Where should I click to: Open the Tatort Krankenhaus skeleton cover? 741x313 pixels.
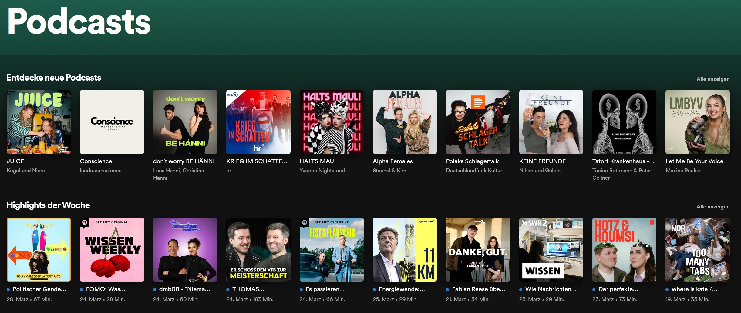click(624, 122)
